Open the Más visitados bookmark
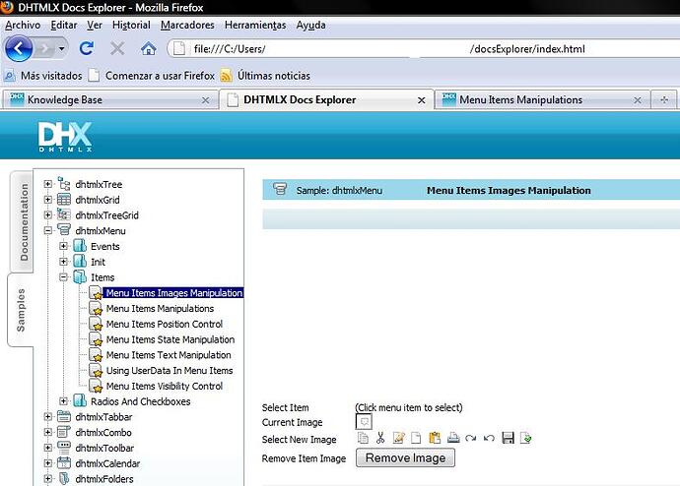The width and height of the screenshot is (680, 486). [43, 76]
